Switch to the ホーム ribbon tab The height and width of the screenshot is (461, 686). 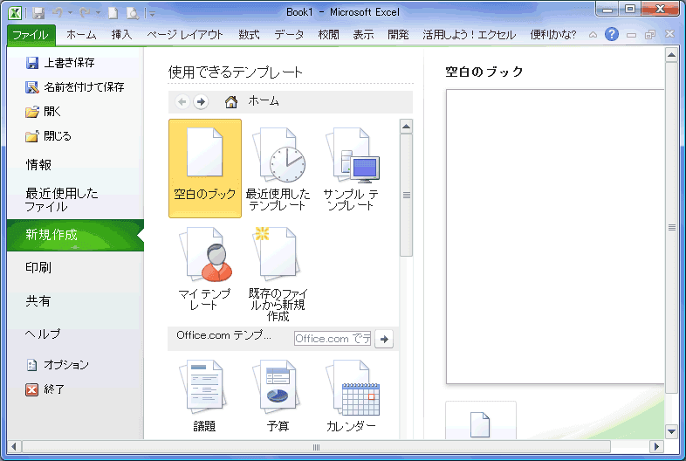[x=81, y=35]
